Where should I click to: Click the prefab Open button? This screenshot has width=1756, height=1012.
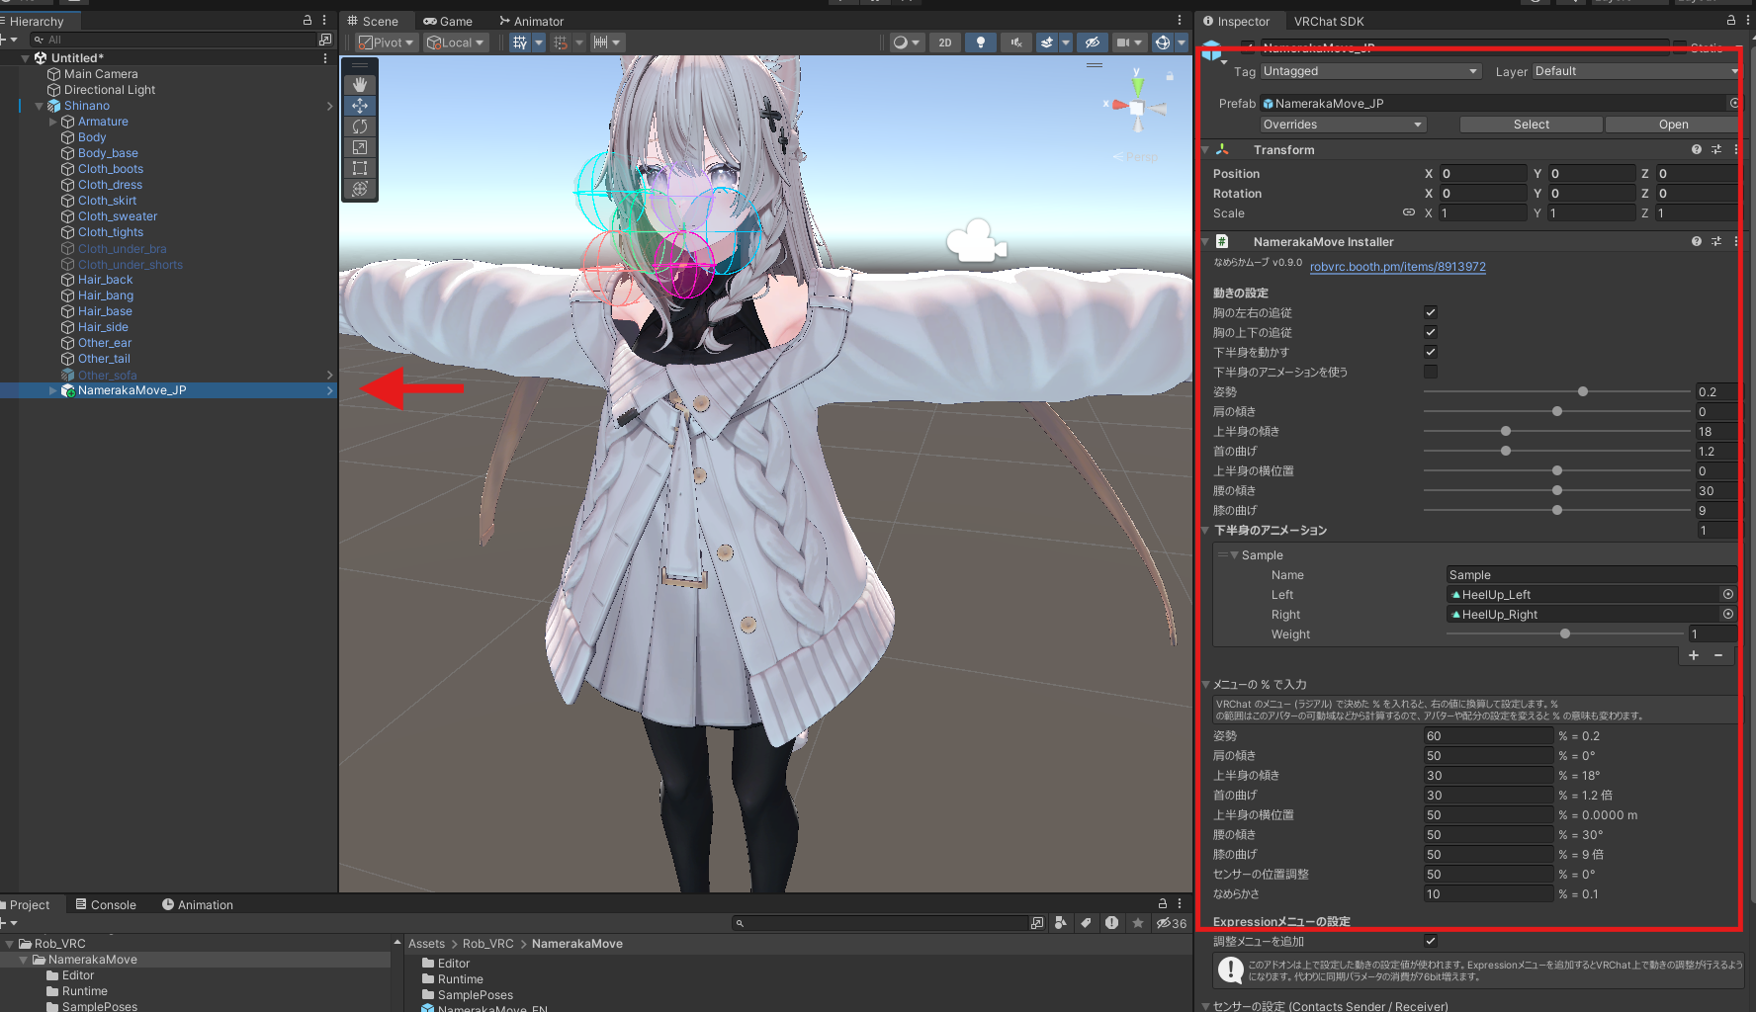pos(1673,125)
